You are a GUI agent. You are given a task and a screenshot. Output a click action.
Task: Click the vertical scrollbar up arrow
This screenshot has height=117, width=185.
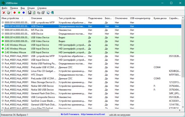click(x=183, y=18)
